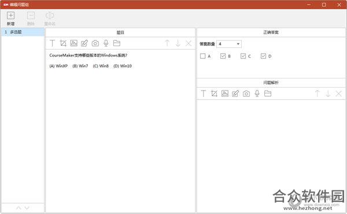Select crop tool in analysis panel
The height and width of the screenshot is (214, 347).
[x=214, y=93]
